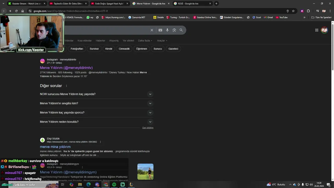Switch to the Videolar search tab
The width and height of the screenshot is (334, 188).
point(69,40)
